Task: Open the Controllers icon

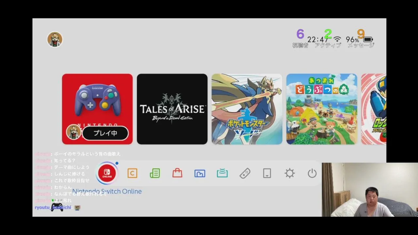Action: pyautogui.click(x=245, y=173)
